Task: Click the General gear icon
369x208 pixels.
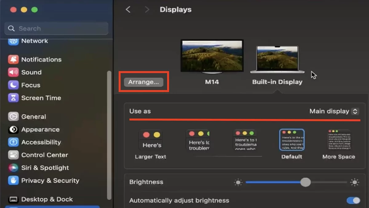Action: [x=13, y=117]
